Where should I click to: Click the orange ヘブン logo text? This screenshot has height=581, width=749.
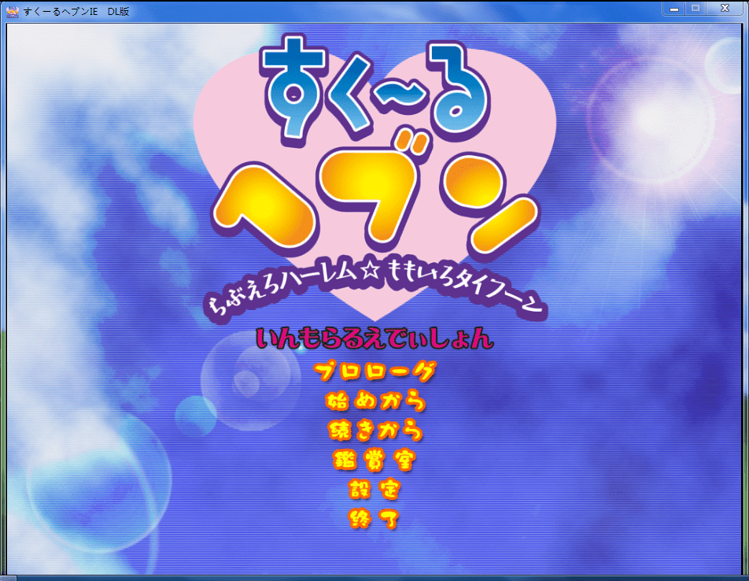coord(376,197)
